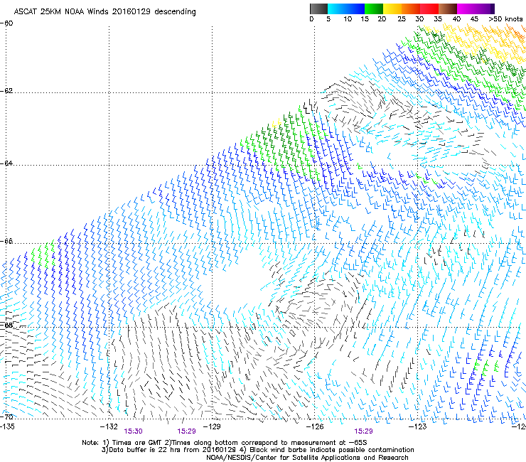This screenshot has height=462, width=526.
Task: Click the cyan-to-blue 5-15 knots color segment
Action: [346, 9]
